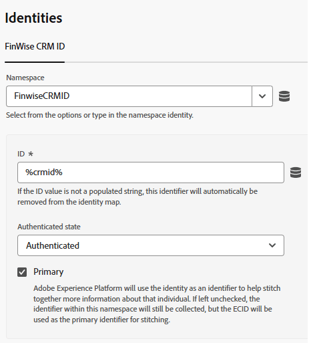This screenshot has width=309, height=343.
Task: Focus the ID field containing %crmid%
Action: tap(151, 173)
